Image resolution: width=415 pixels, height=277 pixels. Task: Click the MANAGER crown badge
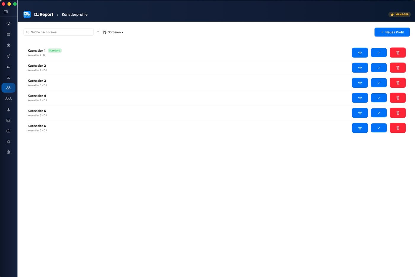pyautogui.click(x=399, y=15)
